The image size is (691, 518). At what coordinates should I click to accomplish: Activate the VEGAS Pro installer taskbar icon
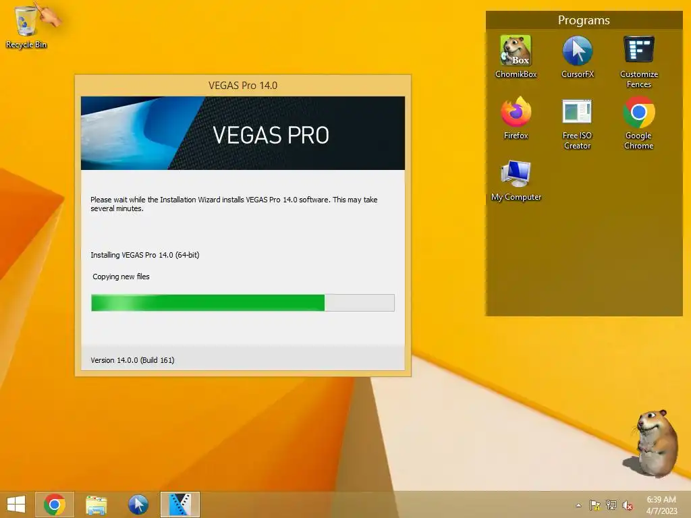coord(179,505)
